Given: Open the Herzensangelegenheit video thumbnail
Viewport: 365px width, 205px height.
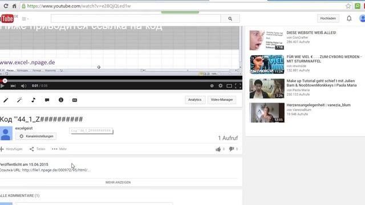Looking at the screenshot, I should [x=267, y=113].
